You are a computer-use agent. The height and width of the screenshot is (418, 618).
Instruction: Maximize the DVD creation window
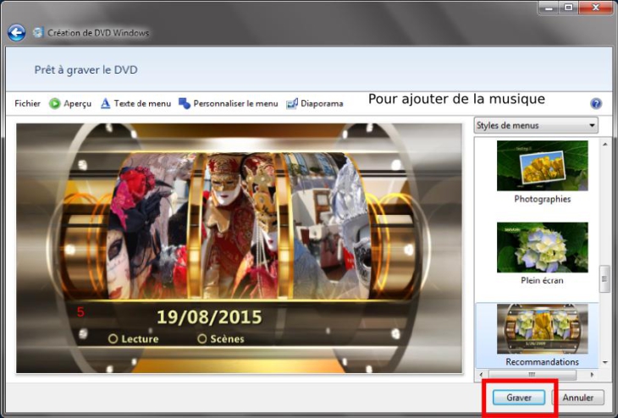click(569, 8)
